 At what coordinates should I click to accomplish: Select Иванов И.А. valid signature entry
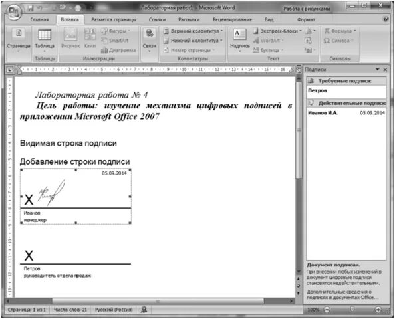[x=346, y=113]
